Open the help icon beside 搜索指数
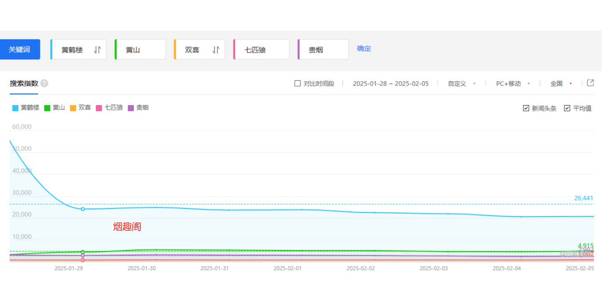 44,83
